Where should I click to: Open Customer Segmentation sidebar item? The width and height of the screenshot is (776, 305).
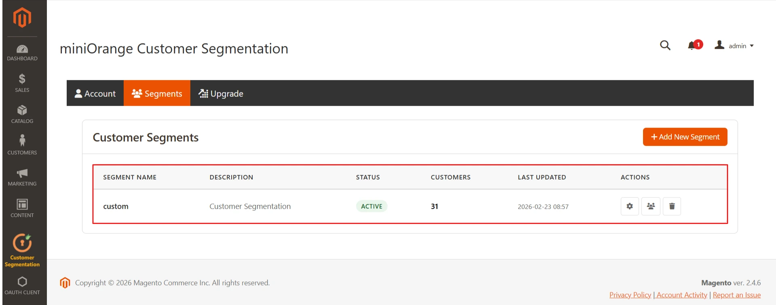click(22, 250)
